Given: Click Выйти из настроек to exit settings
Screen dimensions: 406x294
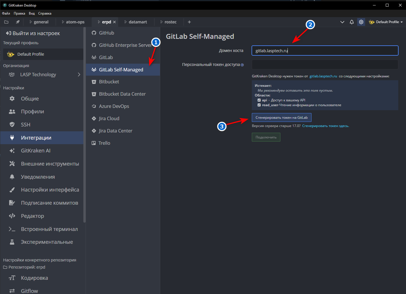Looking at the screenshot, I should click(x=33, y=33).
